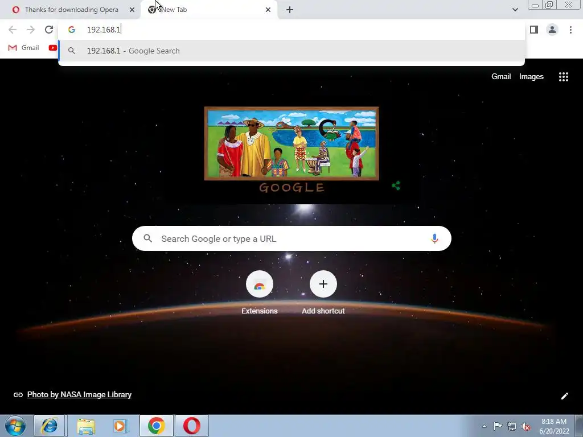Click Opera icon in taskbar
The height and width of the screenshot is (437, 583).
[x=192, y=426]
